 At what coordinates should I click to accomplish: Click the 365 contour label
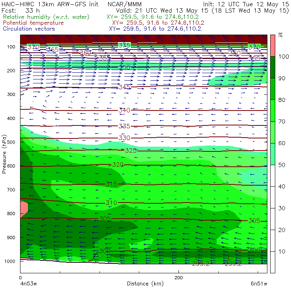pos(53,50)
